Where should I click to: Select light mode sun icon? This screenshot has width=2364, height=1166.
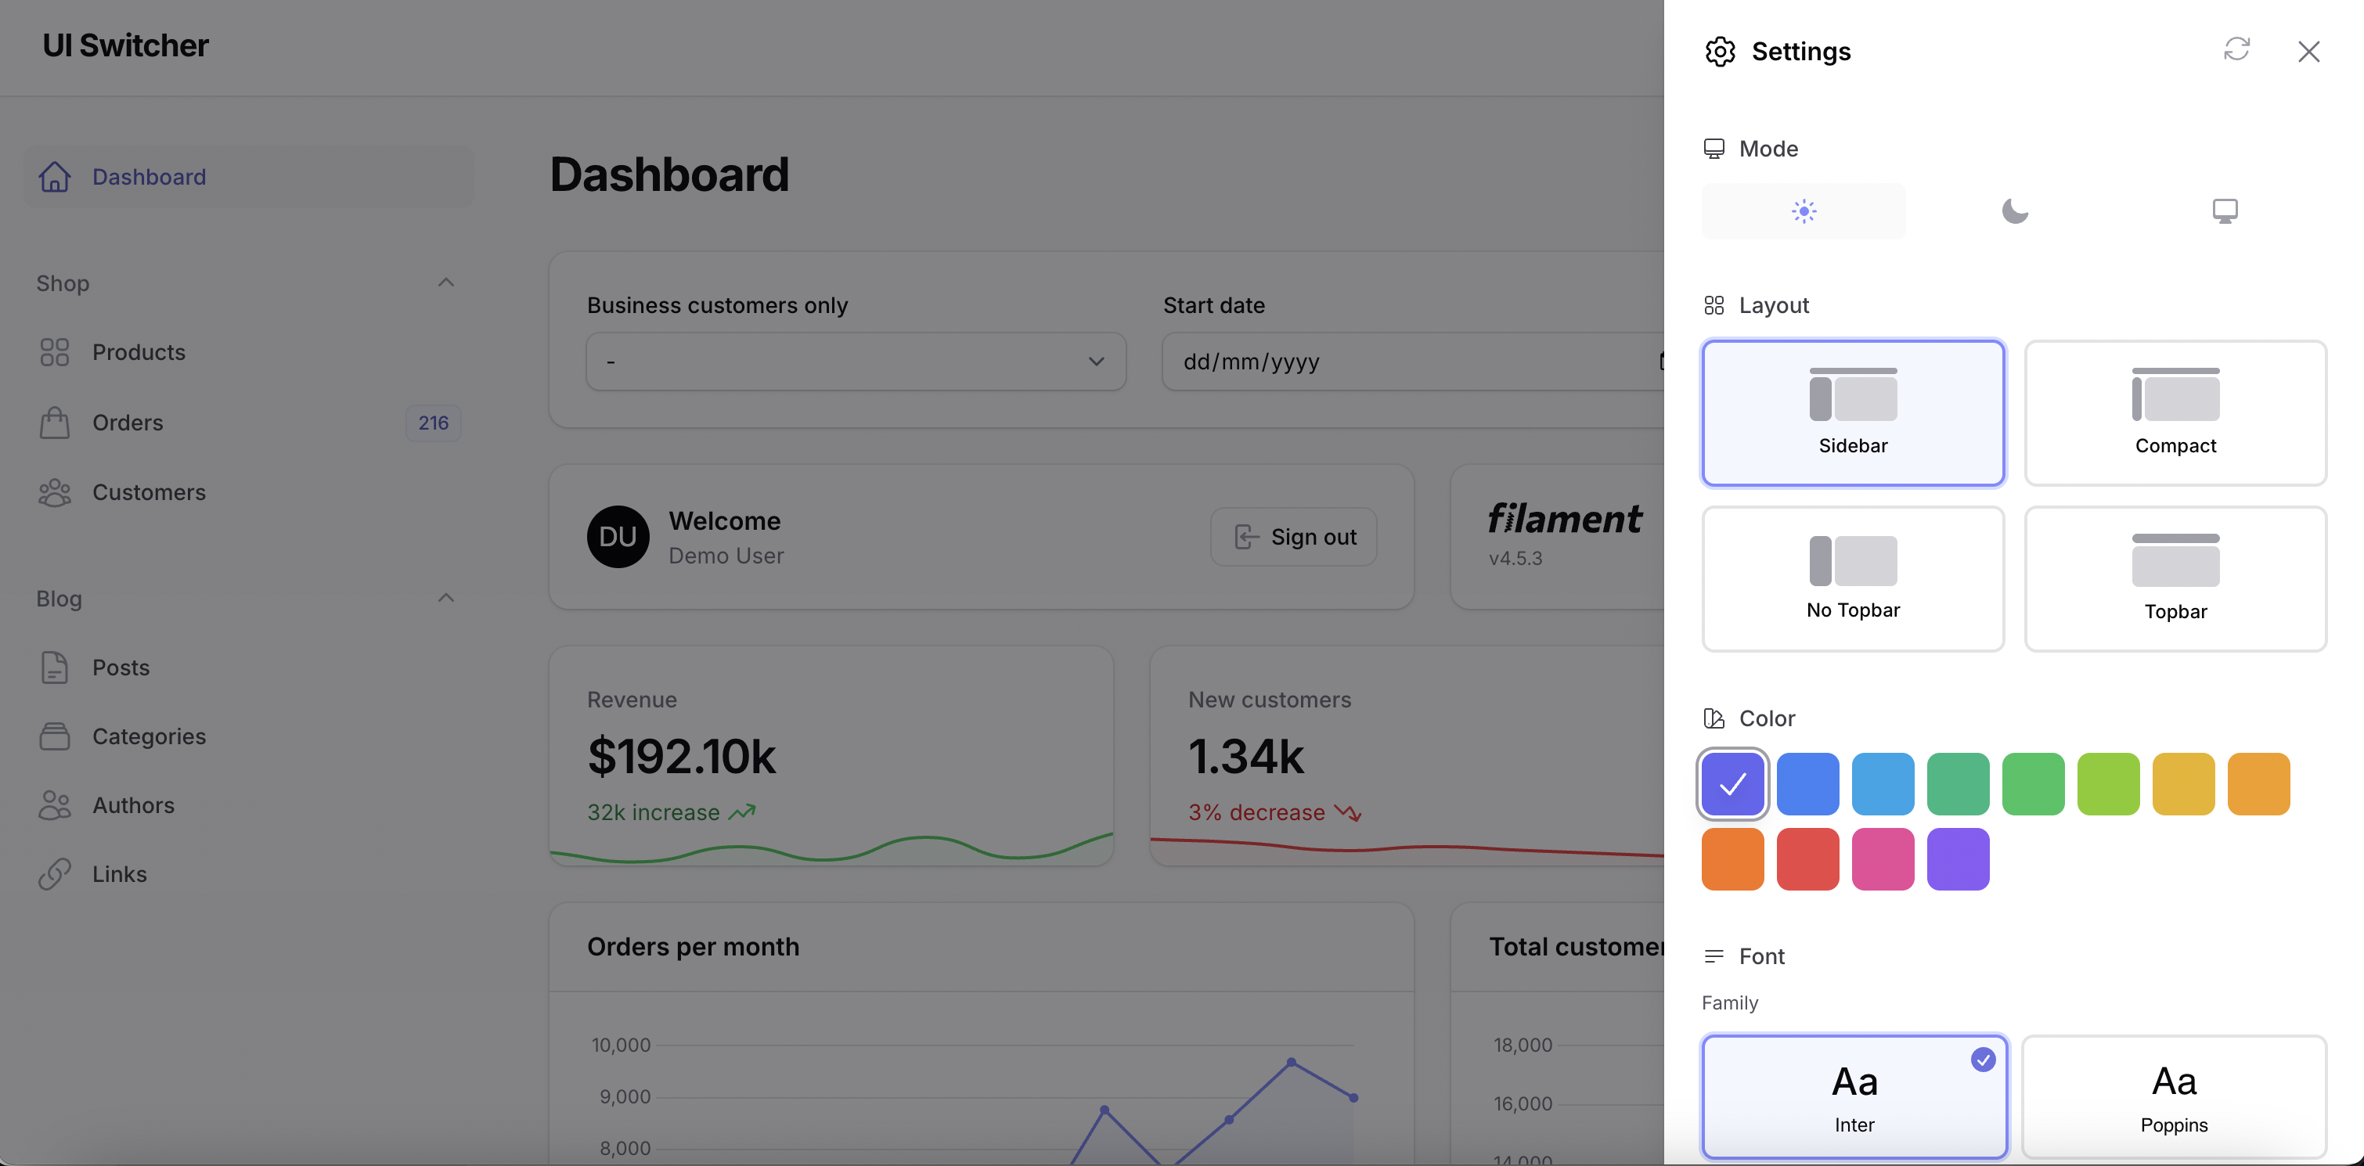tap(1804, 211)
